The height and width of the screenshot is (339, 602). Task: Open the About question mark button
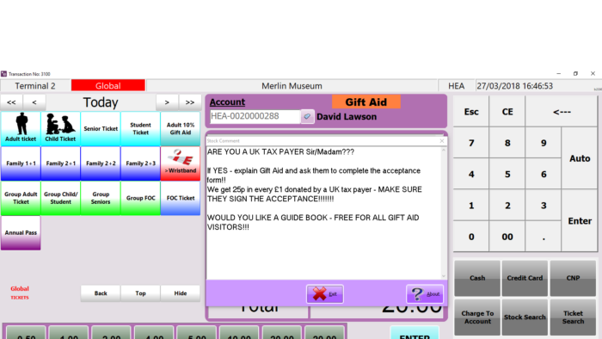(425, 294)
